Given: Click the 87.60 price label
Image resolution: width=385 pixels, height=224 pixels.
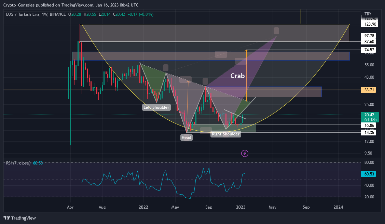Looking at the screenshot, I should point(369,42).
